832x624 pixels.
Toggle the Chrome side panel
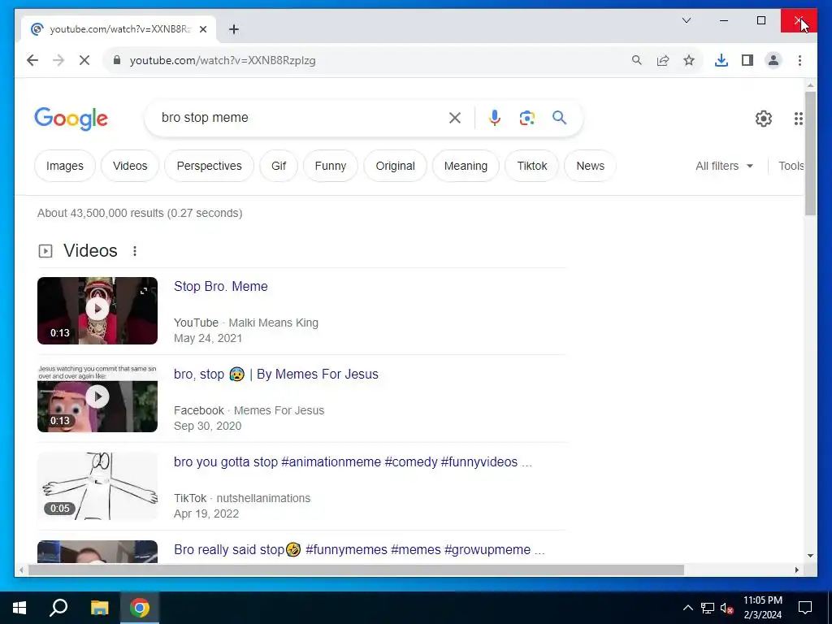pos(747,60)
